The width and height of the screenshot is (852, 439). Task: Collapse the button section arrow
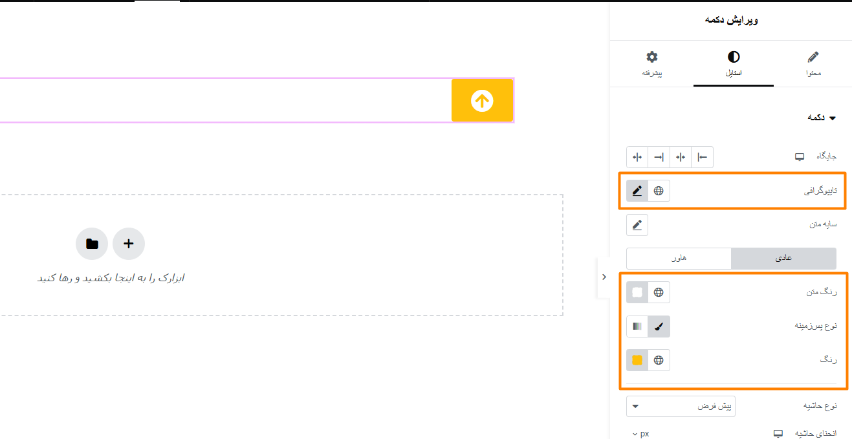click(833, 118)
